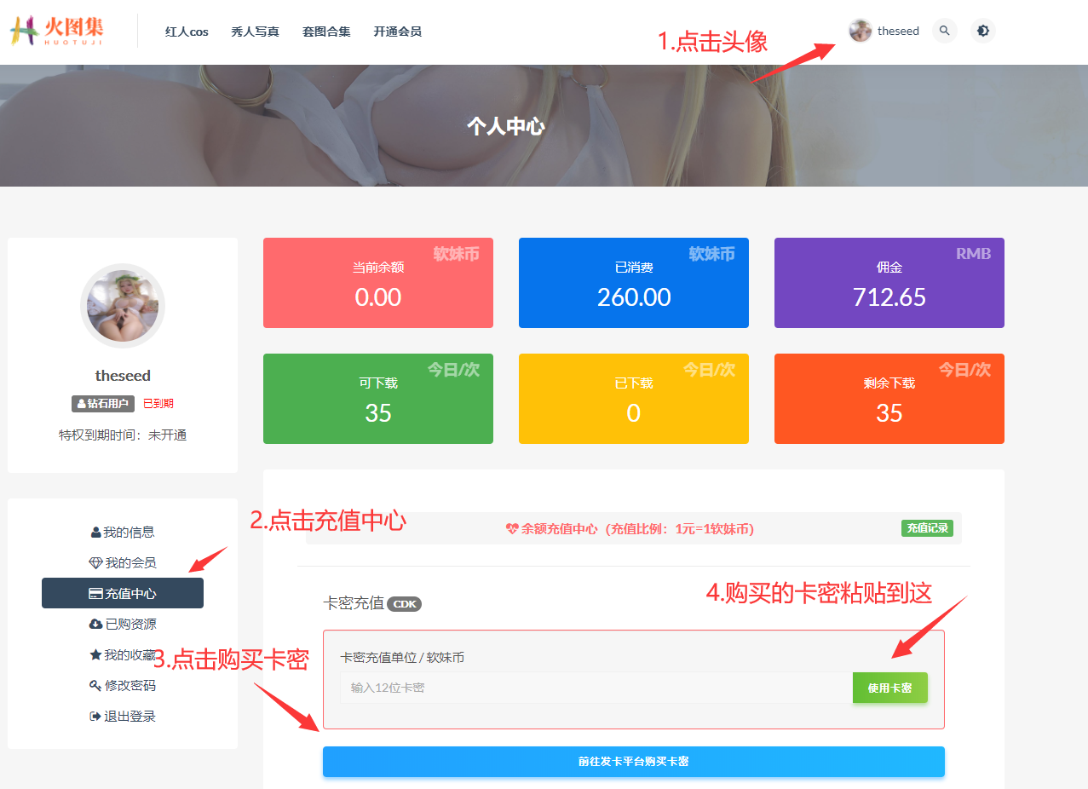Image resolution: width=1088 pixels, height=789 pixels.
Task: Click 修改密码 to change password
Action: coord(123,686)
